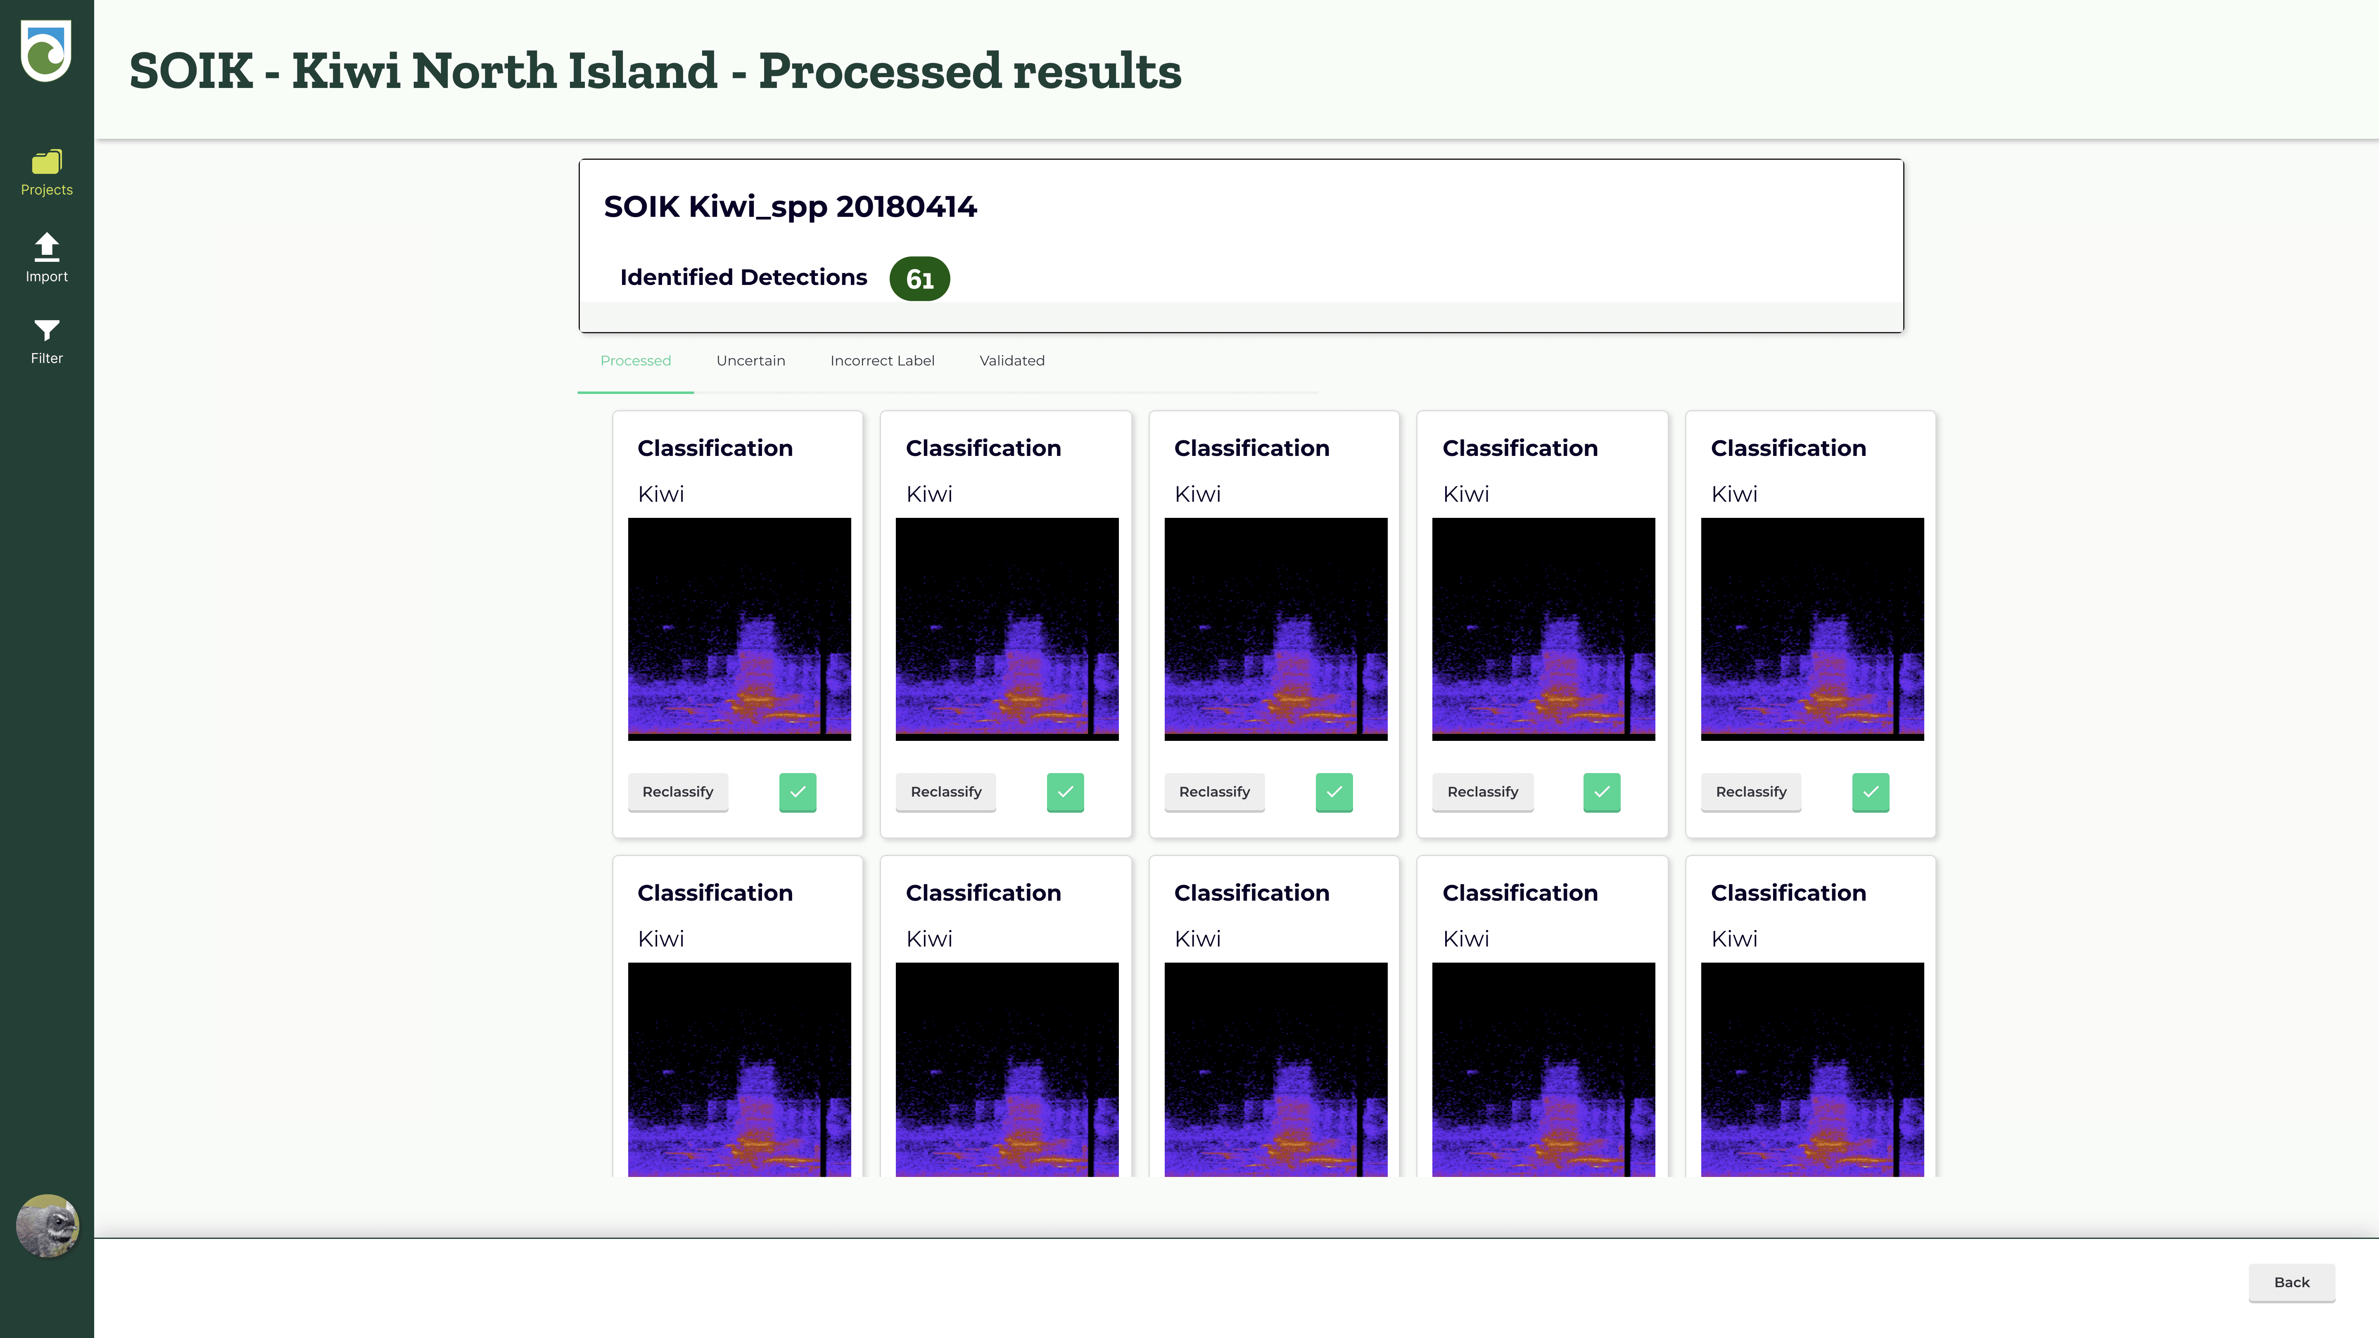Confirm the first Kiwi card with green checkmark
2379x1338 pixels.
click(x=797, y=791)
